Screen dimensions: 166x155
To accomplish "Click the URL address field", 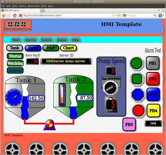I will 67,15.
